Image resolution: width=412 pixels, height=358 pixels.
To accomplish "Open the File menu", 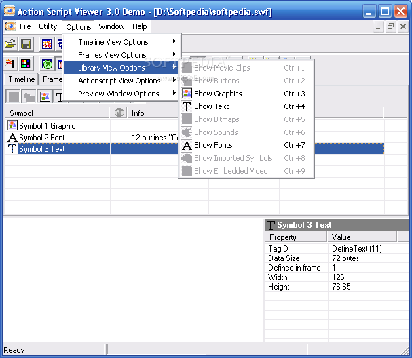I will pyautogui.click(x=25, y=26).
